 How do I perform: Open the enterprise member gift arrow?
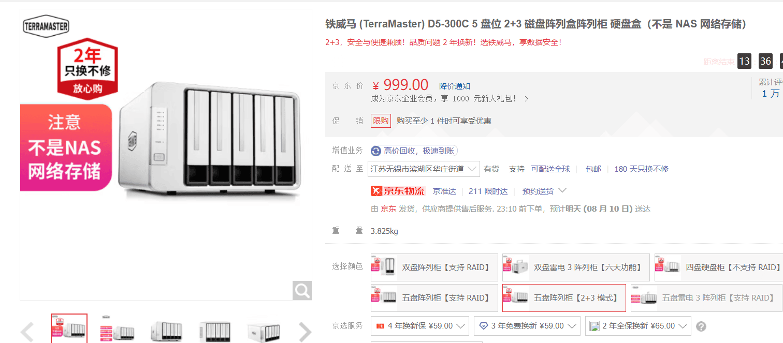pyautogui.click(x=526, y=99)
